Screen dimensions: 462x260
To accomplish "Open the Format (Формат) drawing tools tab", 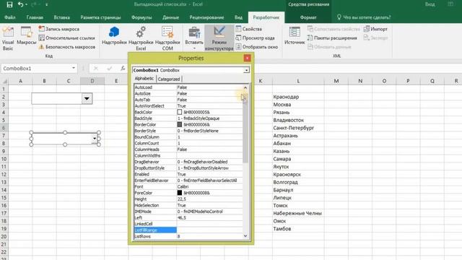I will pyautogui.click(x=308, y=17).
